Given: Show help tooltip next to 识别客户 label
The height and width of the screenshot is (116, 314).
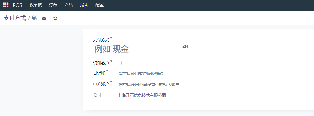Looking at the screenshot, I should [111, 61].
